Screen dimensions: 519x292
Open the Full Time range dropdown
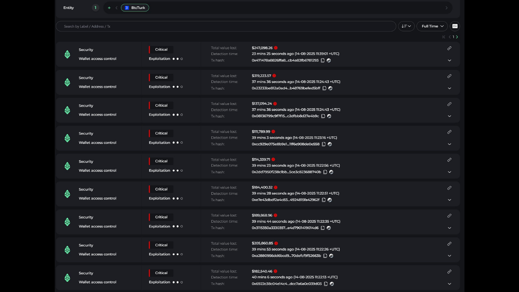tap(432, 26)
